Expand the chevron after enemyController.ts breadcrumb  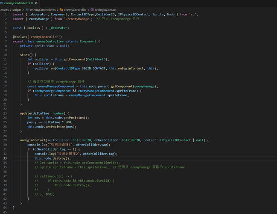click(58, 10)
